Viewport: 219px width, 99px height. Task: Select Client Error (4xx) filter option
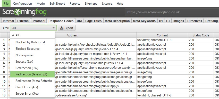[x=32, y=87]
